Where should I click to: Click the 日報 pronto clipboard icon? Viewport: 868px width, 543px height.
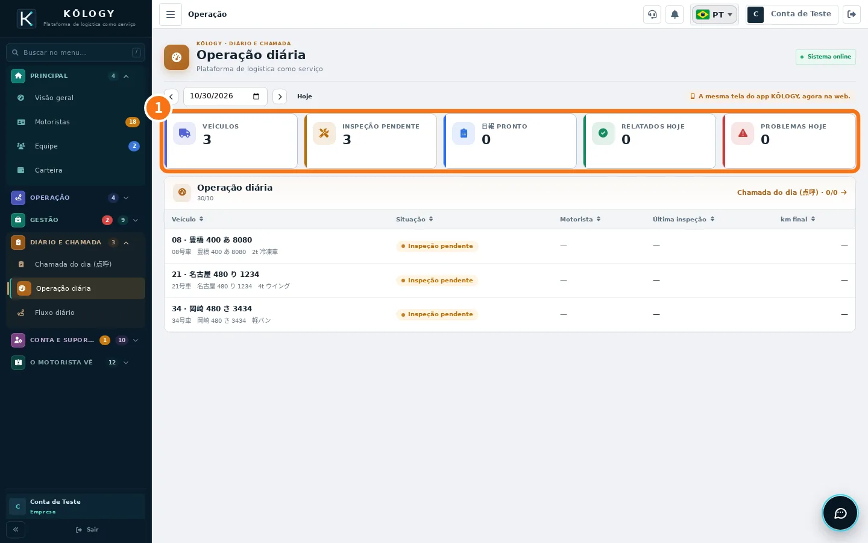click(x=464, y=133)
